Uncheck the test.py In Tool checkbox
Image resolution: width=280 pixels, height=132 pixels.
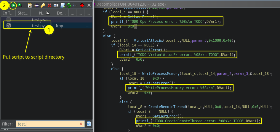[8, 26]
